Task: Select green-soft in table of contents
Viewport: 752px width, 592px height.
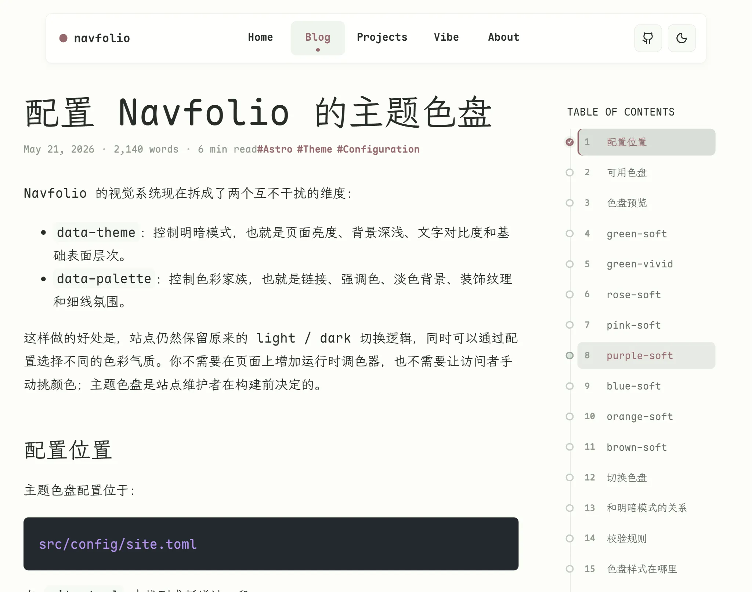Action: (x=646, y=234)
